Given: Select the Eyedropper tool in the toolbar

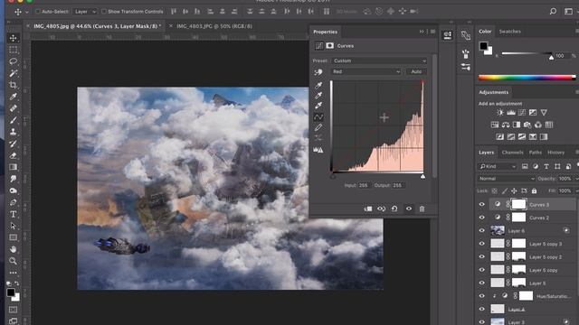Looking at the screenshot, I should 13,97.
